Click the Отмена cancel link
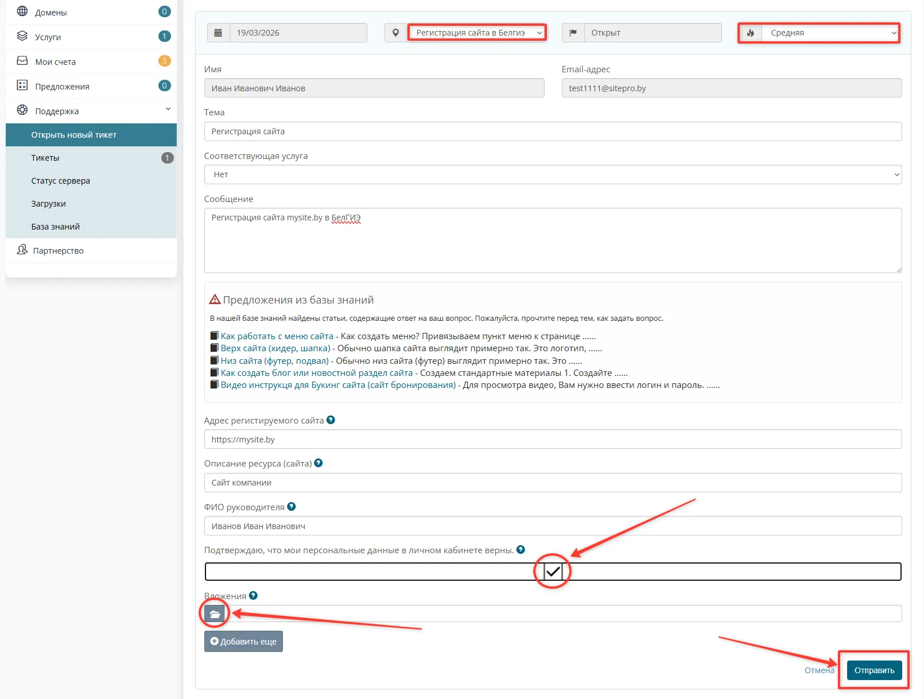Screen dimensions: 924x699 tap(819, 670)
